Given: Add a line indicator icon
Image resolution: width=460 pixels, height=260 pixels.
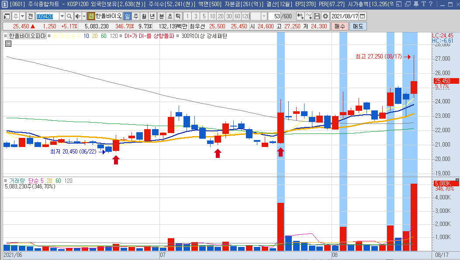Looking at the screenshot, I should [x=309, y=16].
